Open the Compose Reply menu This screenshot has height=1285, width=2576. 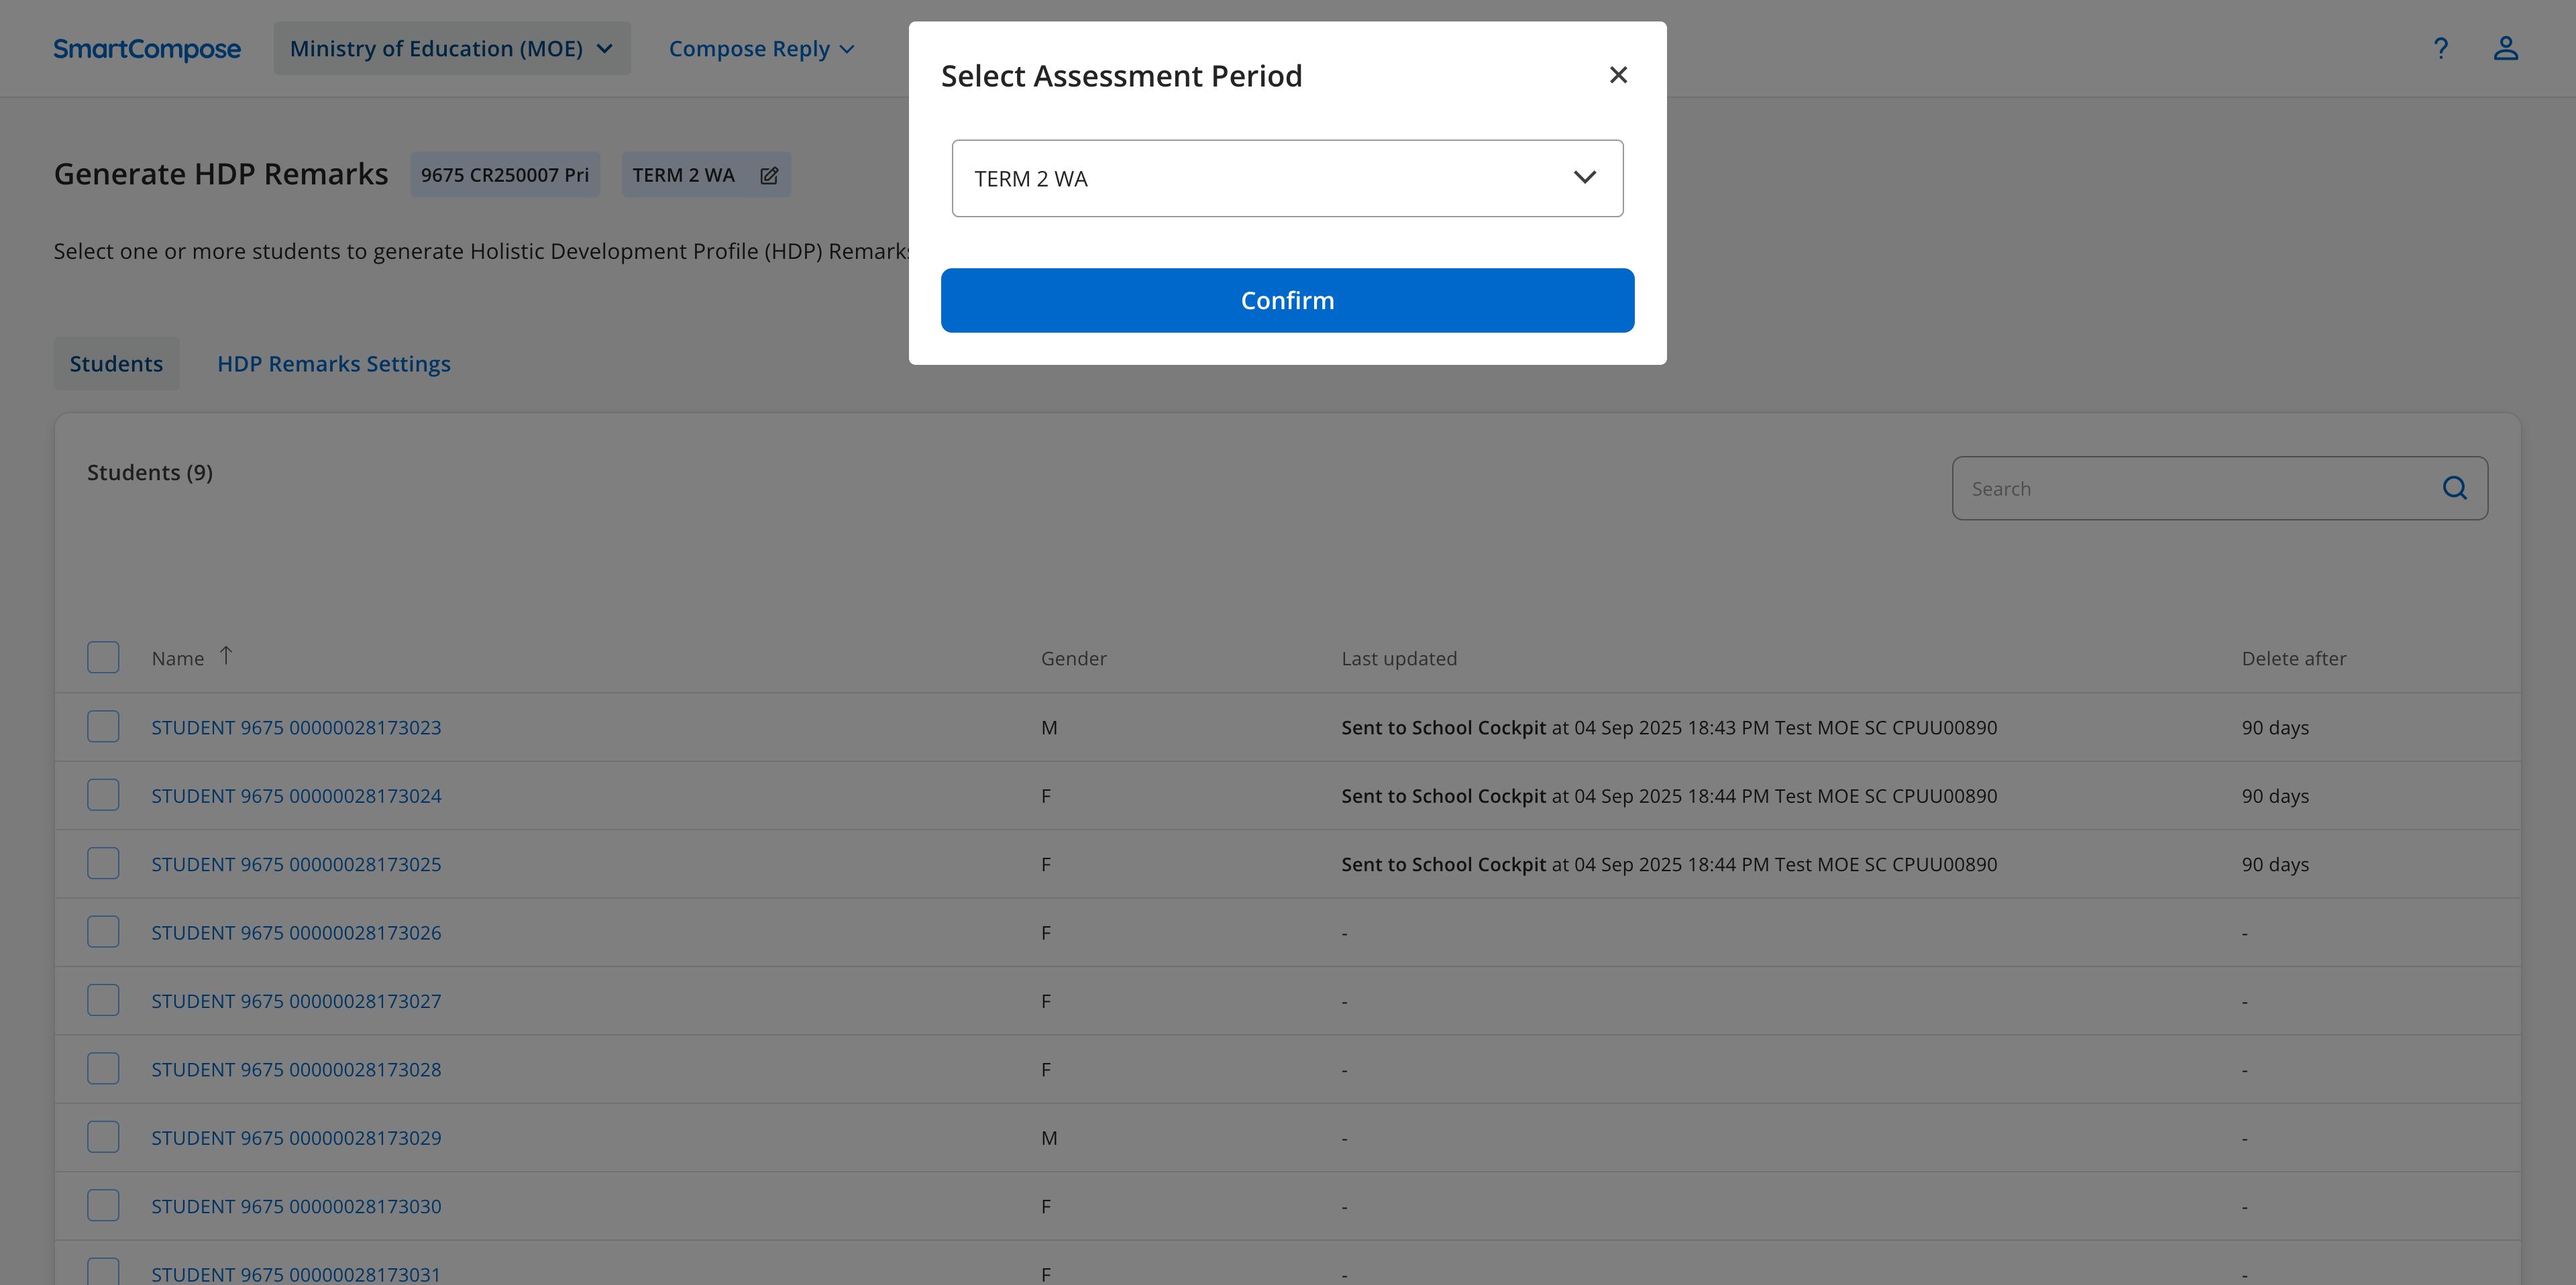coord(761,48)
